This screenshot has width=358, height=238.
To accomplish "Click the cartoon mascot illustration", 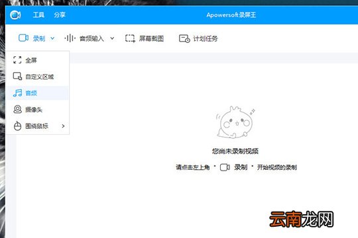I will (x=235, y=122).
